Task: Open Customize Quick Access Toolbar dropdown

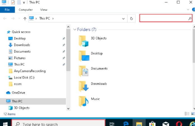Action: tap(24, 2)
